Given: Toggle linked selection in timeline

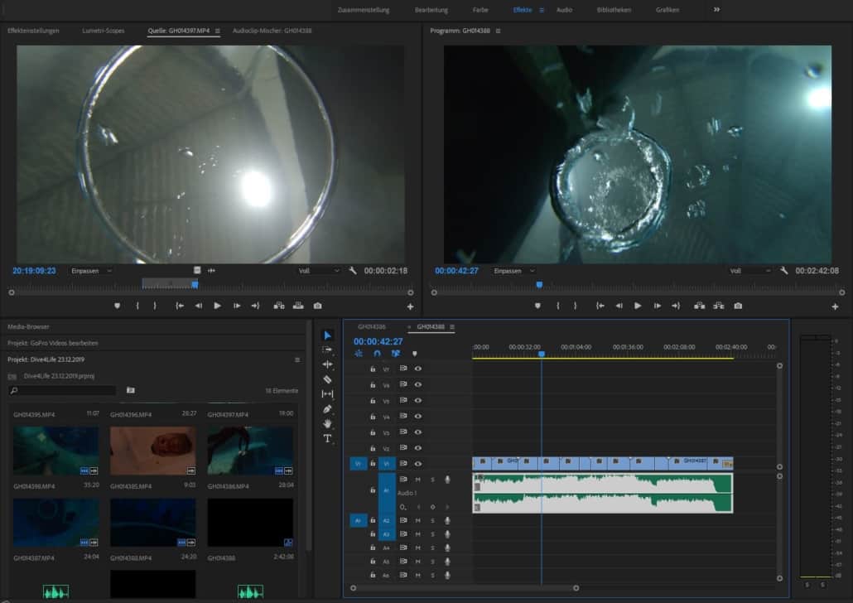Looking at the screenshot, I should point(396,354).
